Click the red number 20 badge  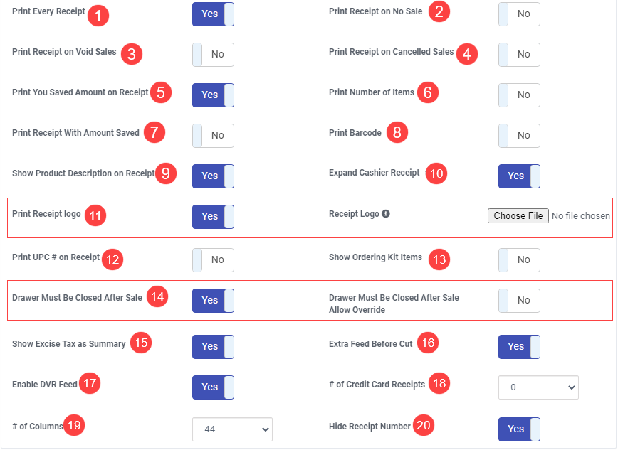click(x=424, y=425)
